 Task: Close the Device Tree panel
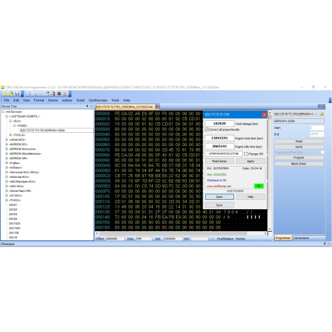(x=91, y=106)
